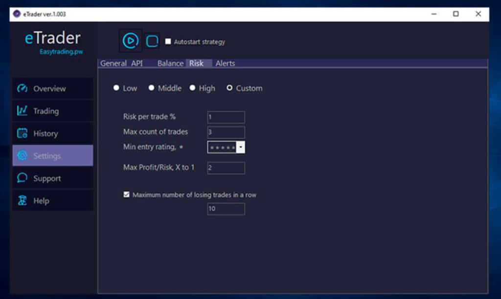Click the Max count of trades field
Screen dimensions: 501x299
(226, 132)
